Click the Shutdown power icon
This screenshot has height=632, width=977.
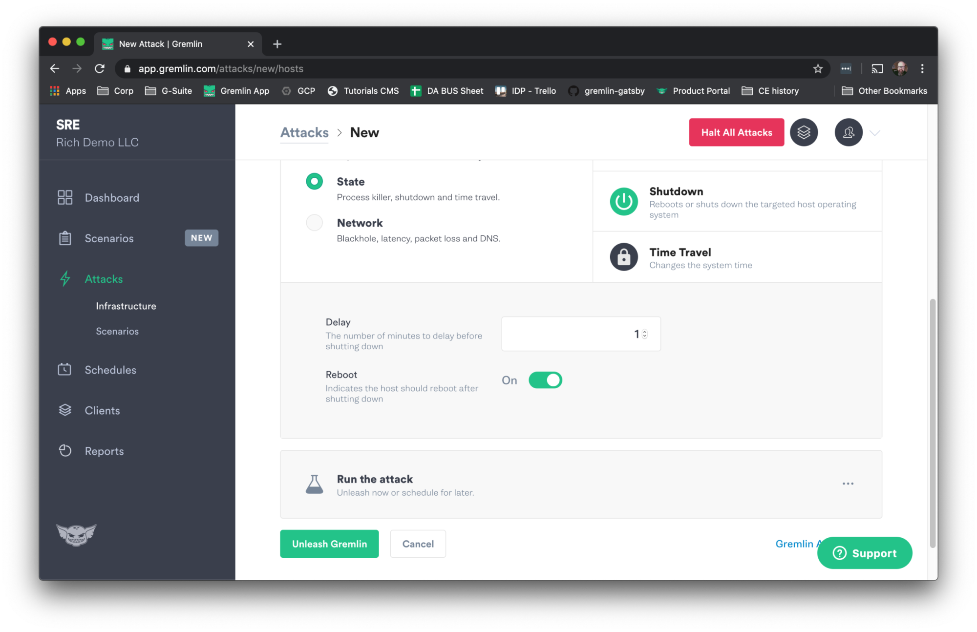(624, 201)
